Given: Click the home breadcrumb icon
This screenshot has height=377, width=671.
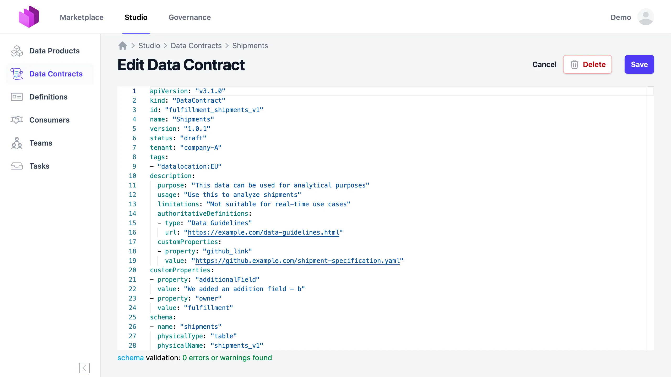Looking at the screenshot, I should pos(122,45).
